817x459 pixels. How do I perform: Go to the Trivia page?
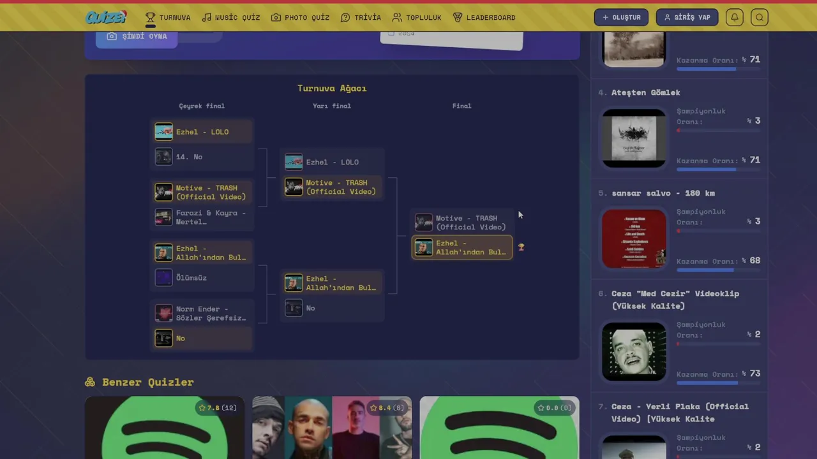point(361,17)
